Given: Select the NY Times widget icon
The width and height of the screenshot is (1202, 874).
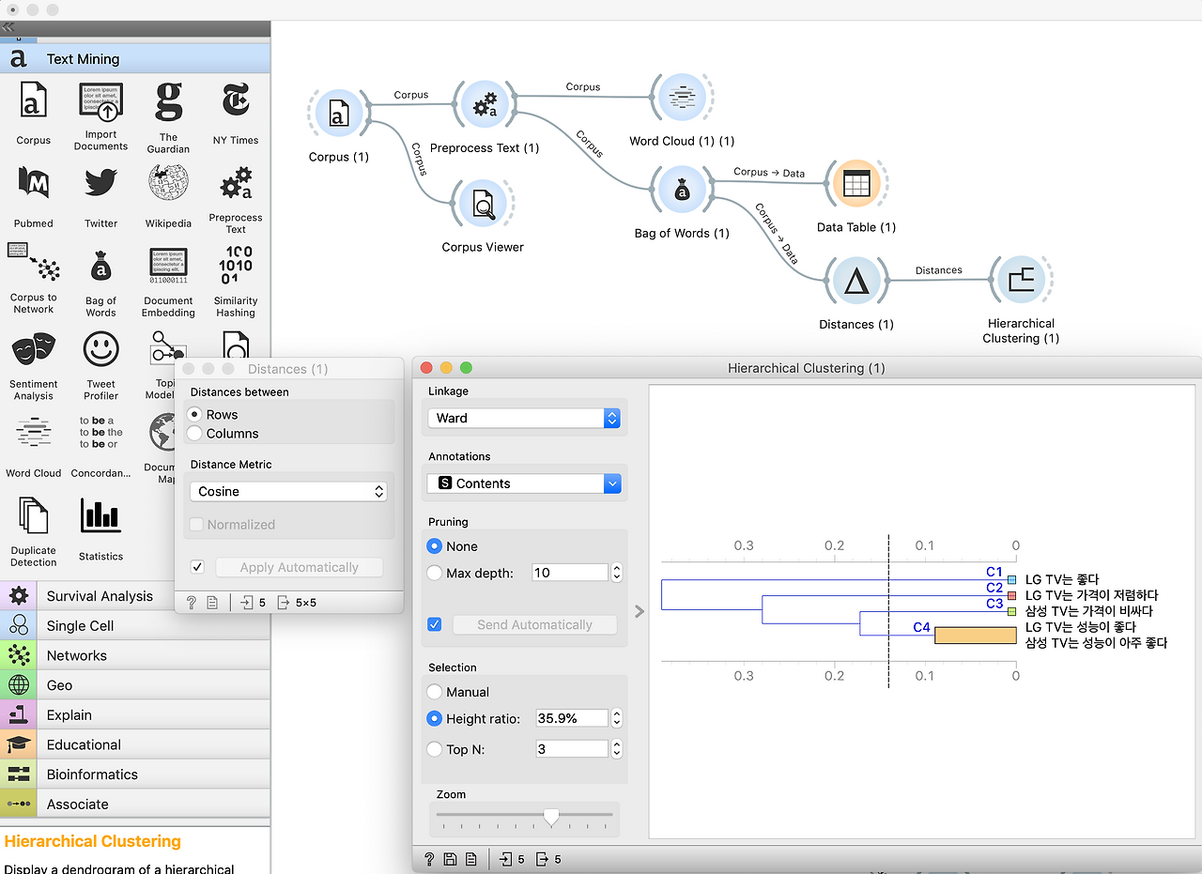Looking at the screenshot, I should point(236,100).
